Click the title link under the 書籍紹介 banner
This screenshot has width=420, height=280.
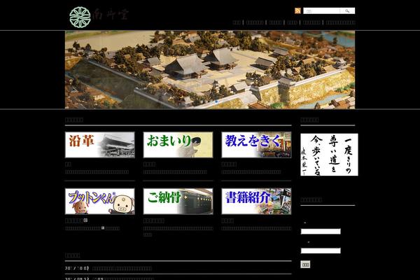pyautogui.click(x=227, y=220)
